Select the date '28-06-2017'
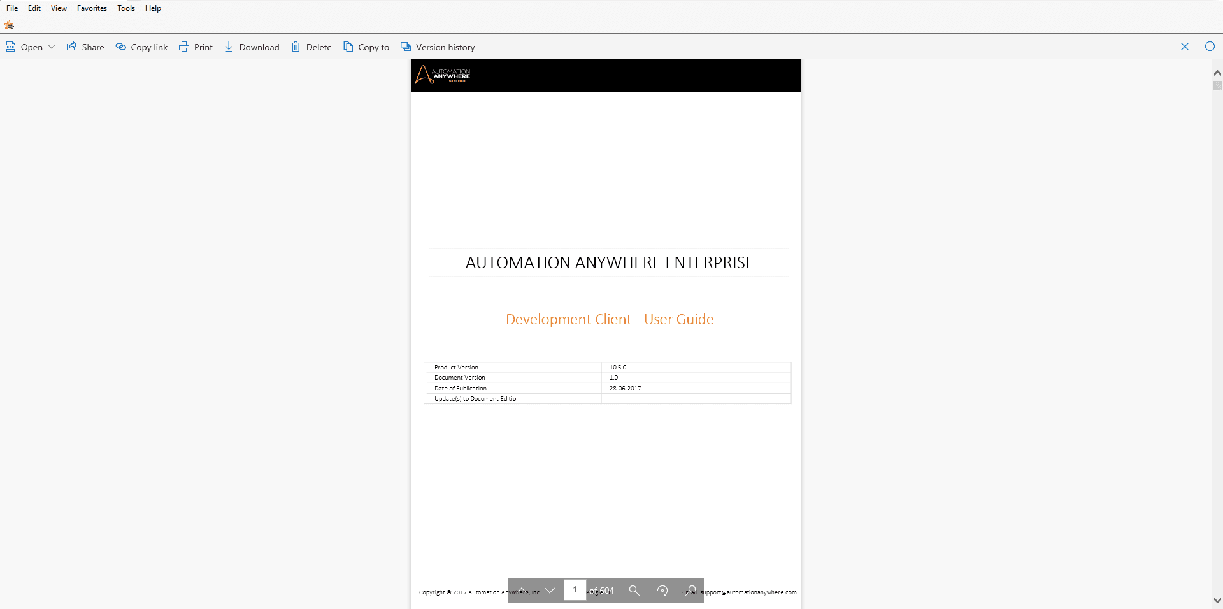This screenshot has width=1223, height=609. click(x=625, y=388)
